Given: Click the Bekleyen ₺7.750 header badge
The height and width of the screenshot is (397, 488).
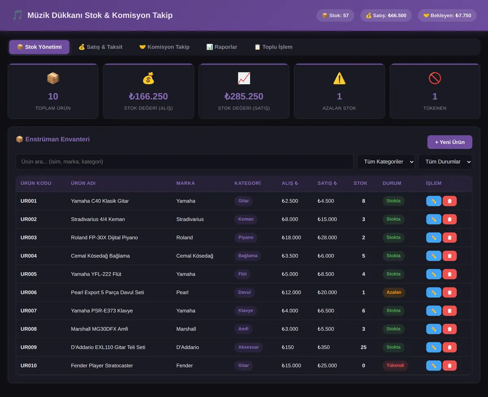Looking at the screenshot, I should click(x=447, y=15).
